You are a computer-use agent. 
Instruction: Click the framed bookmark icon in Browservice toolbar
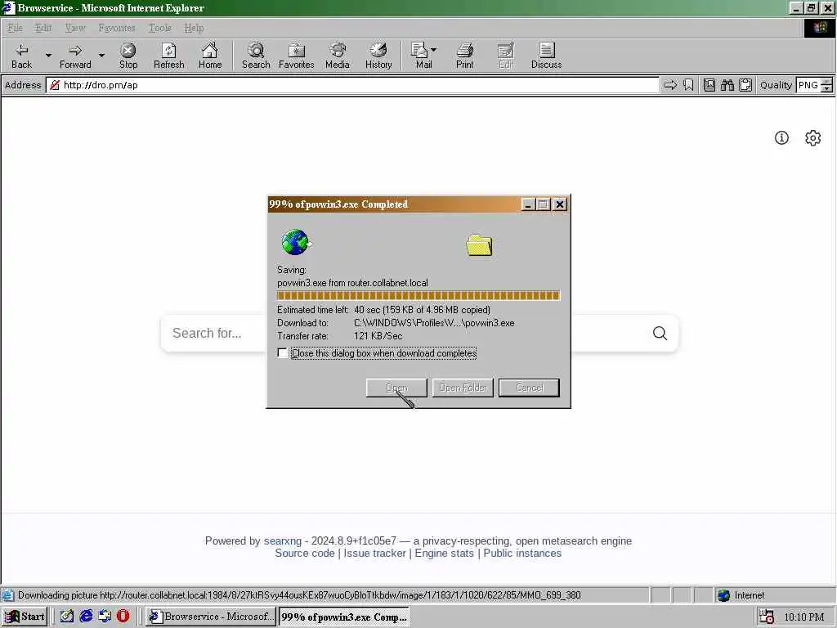coord(709,85)
